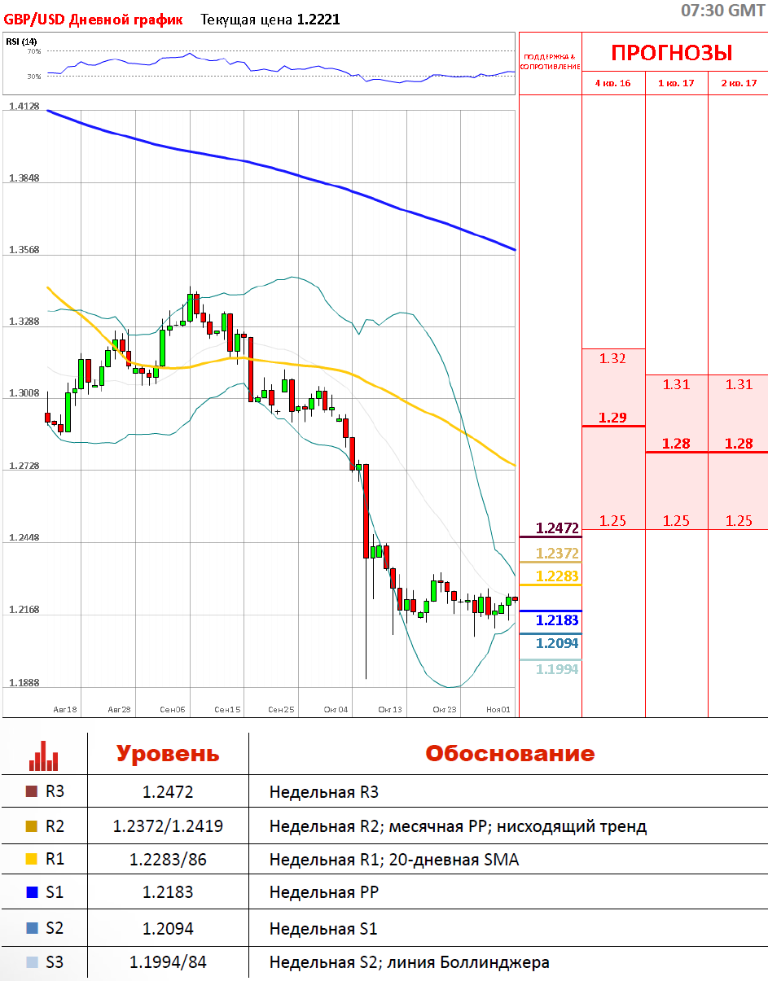Click the red bar chart icon in table header

[x=43, y=755]
